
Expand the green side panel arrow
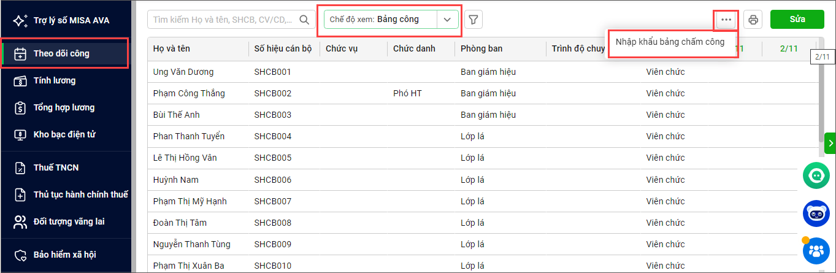[830, 143]
